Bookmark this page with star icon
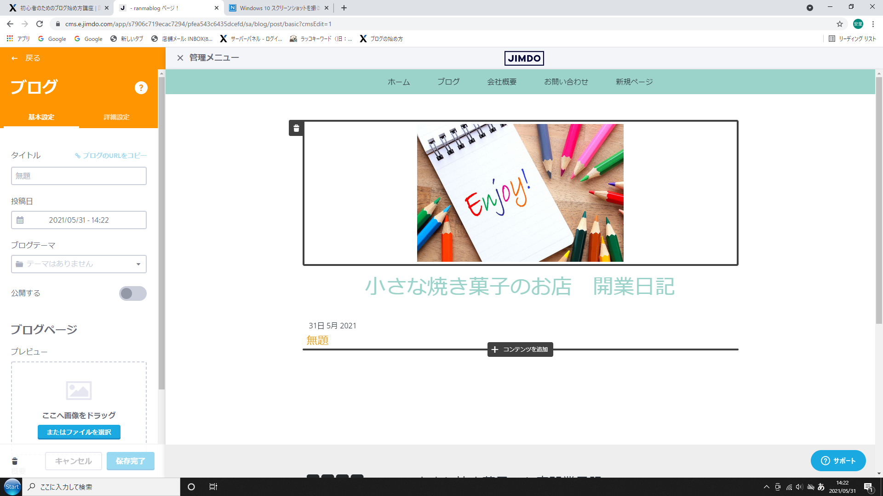883x496 pixels. pyautogui.click(x=839, y=24)
